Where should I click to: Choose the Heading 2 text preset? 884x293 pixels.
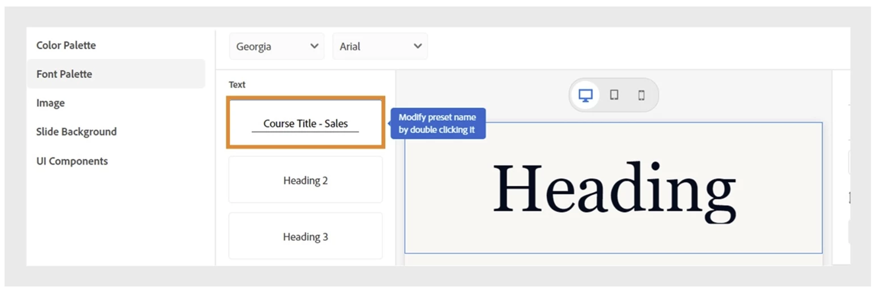click(x=305, y=180)
